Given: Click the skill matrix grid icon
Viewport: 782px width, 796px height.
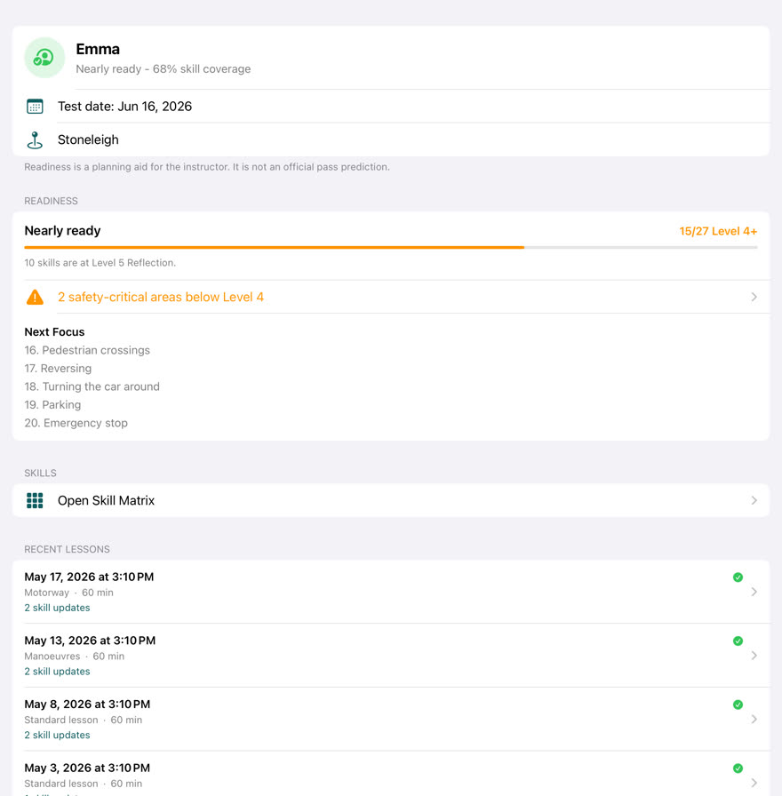Looking at the screenshot, I should point(35,500).
